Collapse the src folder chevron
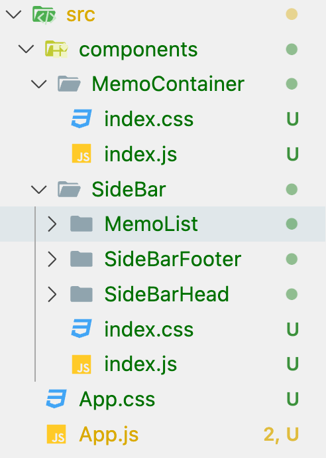Image resolution: width=326 pixels, height=458 pixels. coord(14,15)
